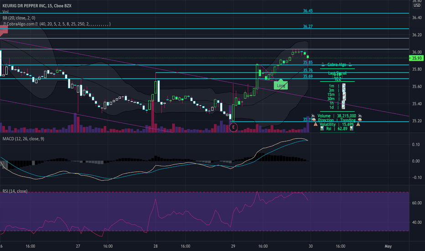Click the 36.20 price axis label
The height and width of the screenshot is (251, 425).
coord(417,35)
